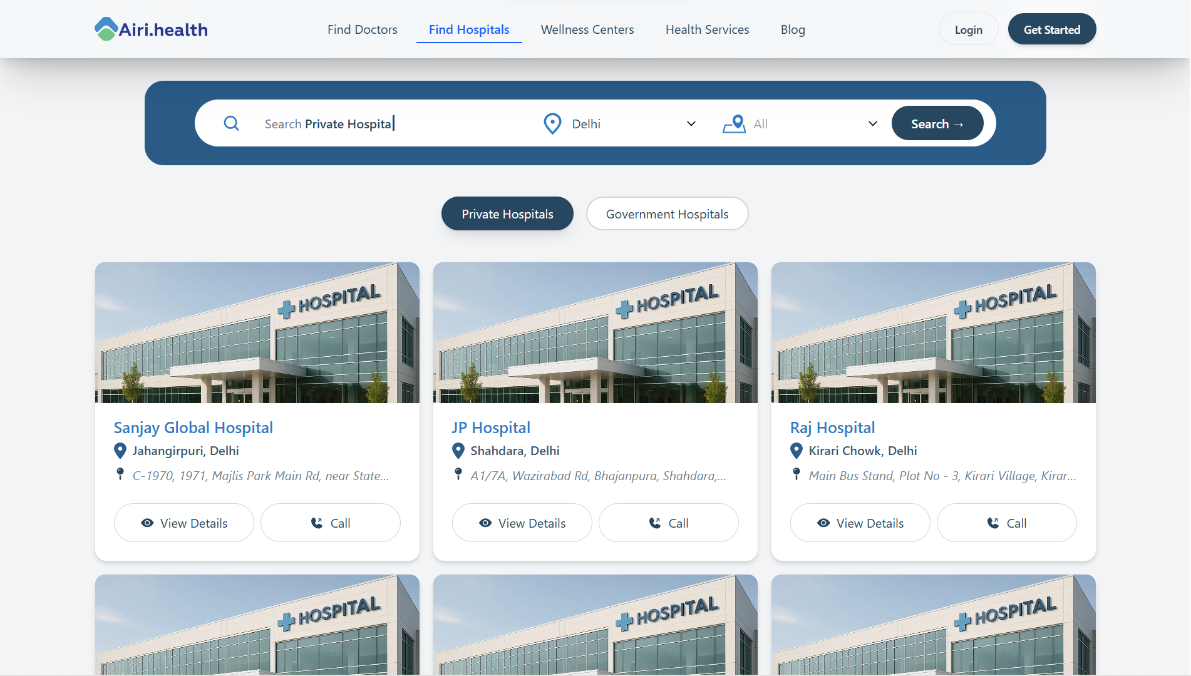The width and height of the screenshot is (1191, 676).
Task: Switch to Government Hospitals tab
Action: coord(667,213)
